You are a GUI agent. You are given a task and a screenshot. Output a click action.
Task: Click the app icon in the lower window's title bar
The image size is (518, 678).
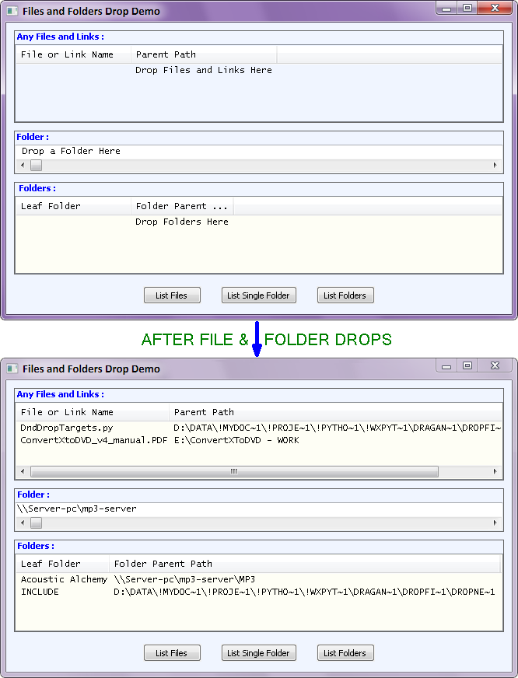pyautogui.click(x=12, y=369)
